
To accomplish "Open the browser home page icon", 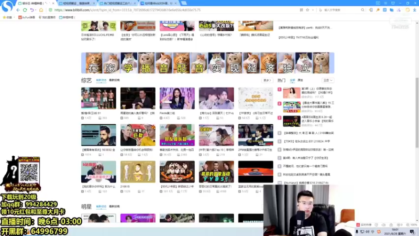I will 41,10.
